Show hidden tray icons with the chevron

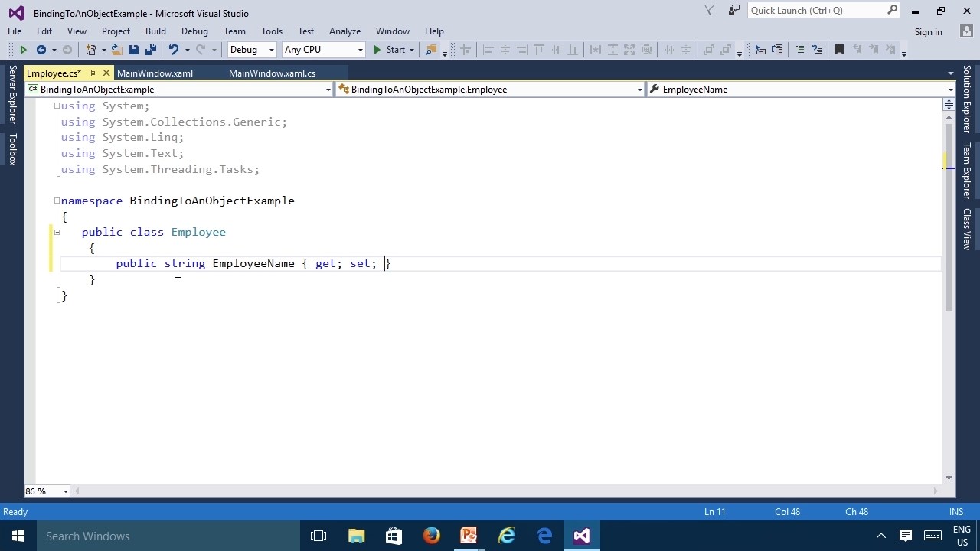pos(880,536)
